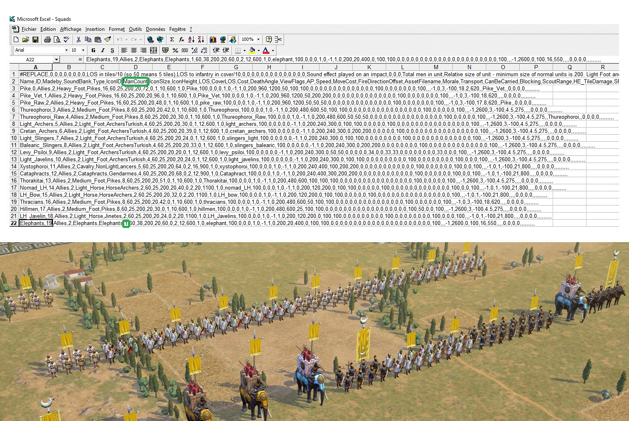Decrease cell indent
The image size is (629, 421).
coord(216,50)
